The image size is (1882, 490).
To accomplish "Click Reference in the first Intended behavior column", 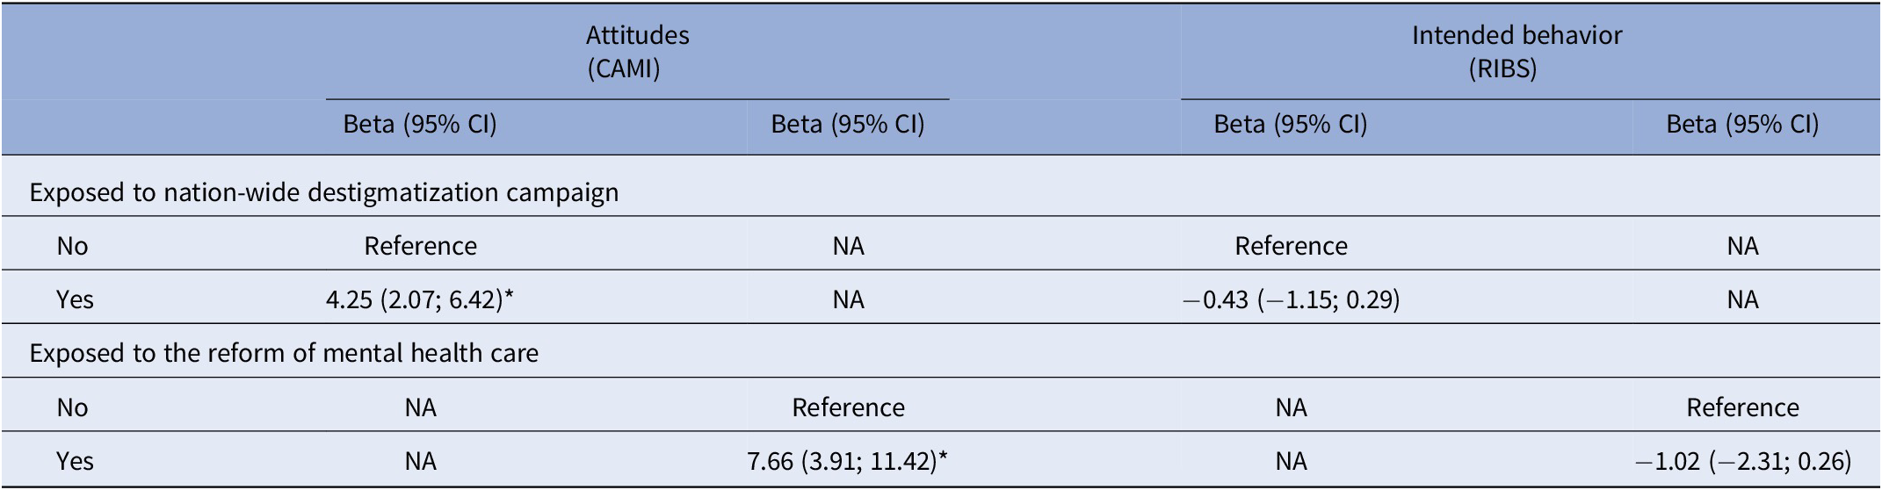I will (x=1291, y=246).
